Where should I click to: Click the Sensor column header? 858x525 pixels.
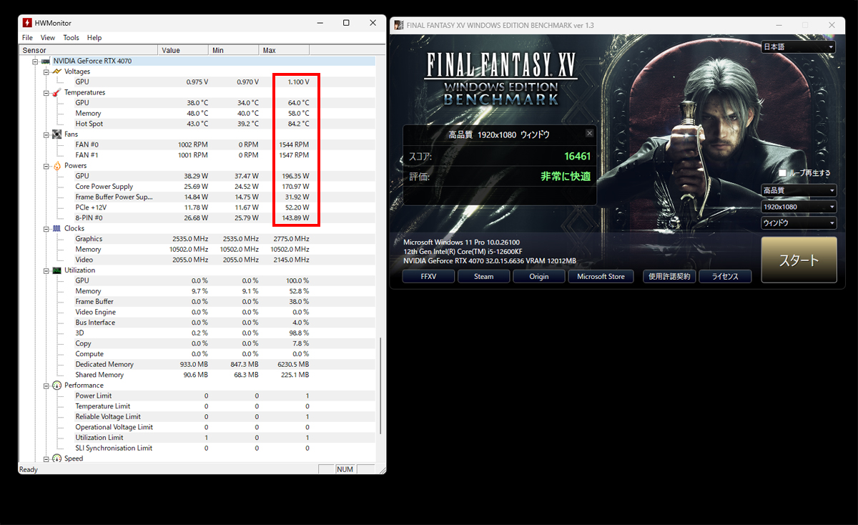88,50
